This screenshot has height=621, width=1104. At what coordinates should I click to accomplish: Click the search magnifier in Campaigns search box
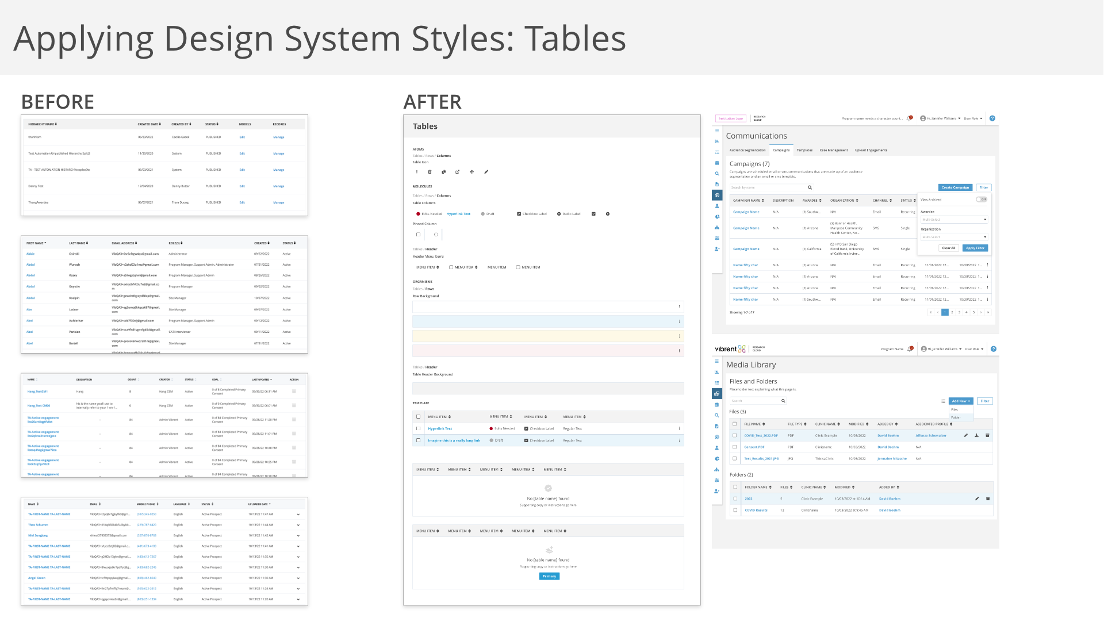coord(810,187)
